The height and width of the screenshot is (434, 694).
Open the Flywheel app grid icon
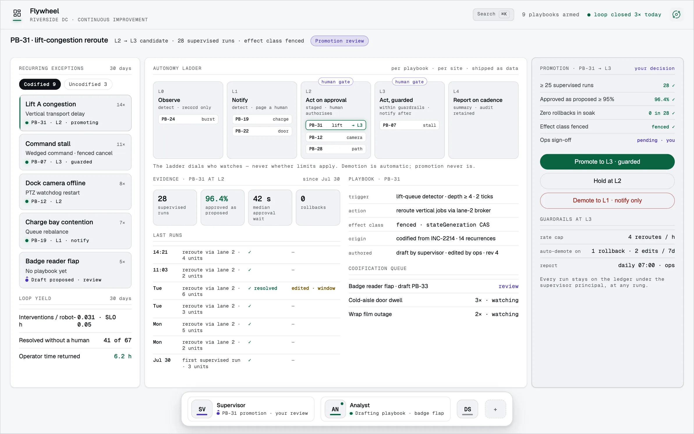pos(17,13)
